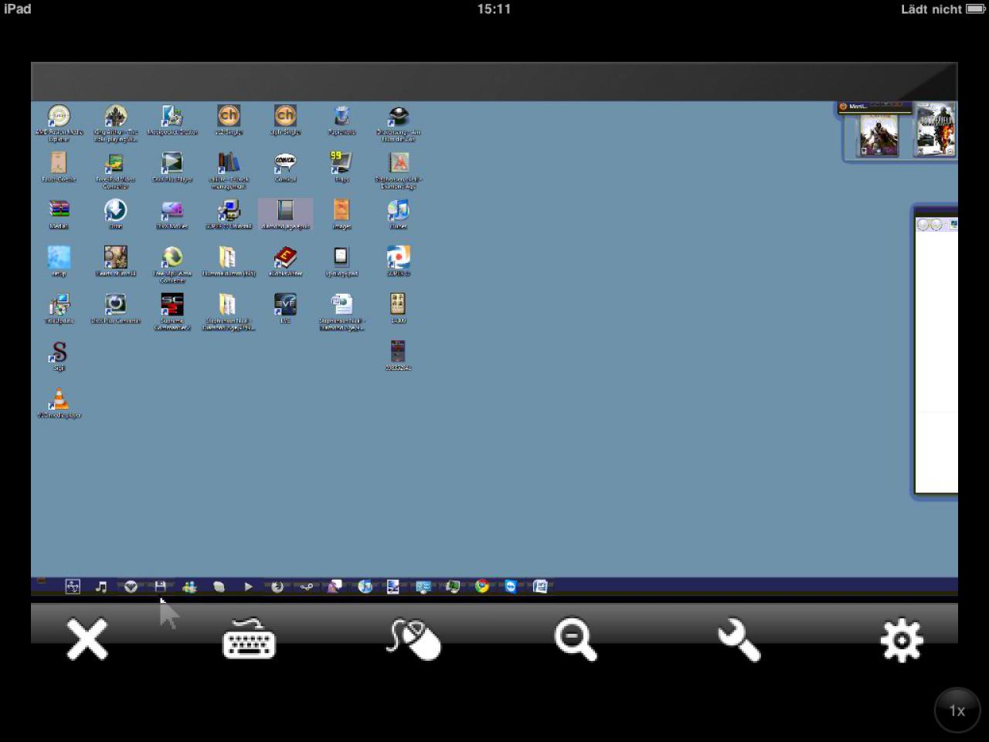
Task: Tap the X disconnect icon in bottom toolbar
Action: coord(87,639)
